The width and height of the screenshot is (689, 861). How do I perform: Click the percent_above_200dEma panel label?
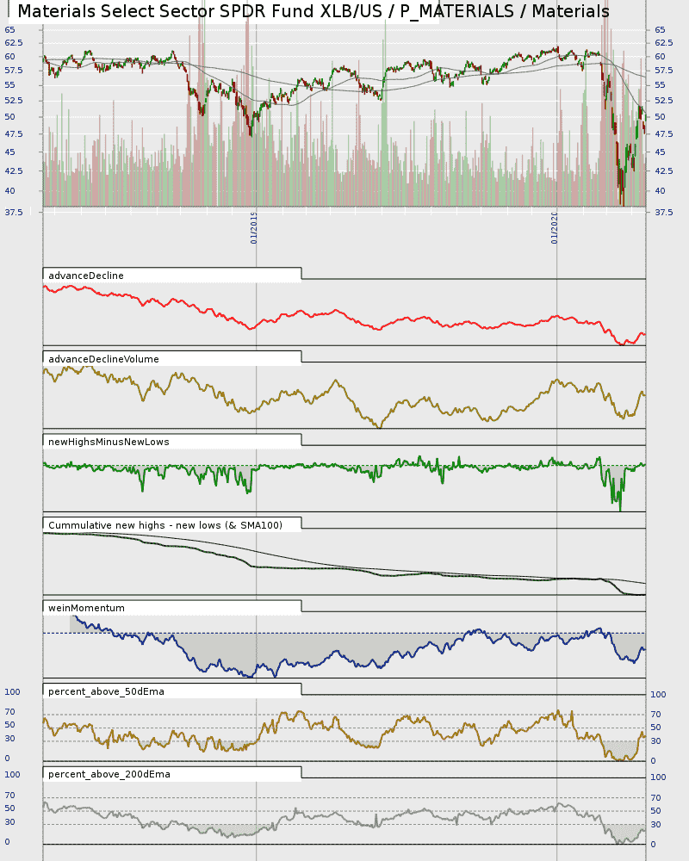[109, 774]
